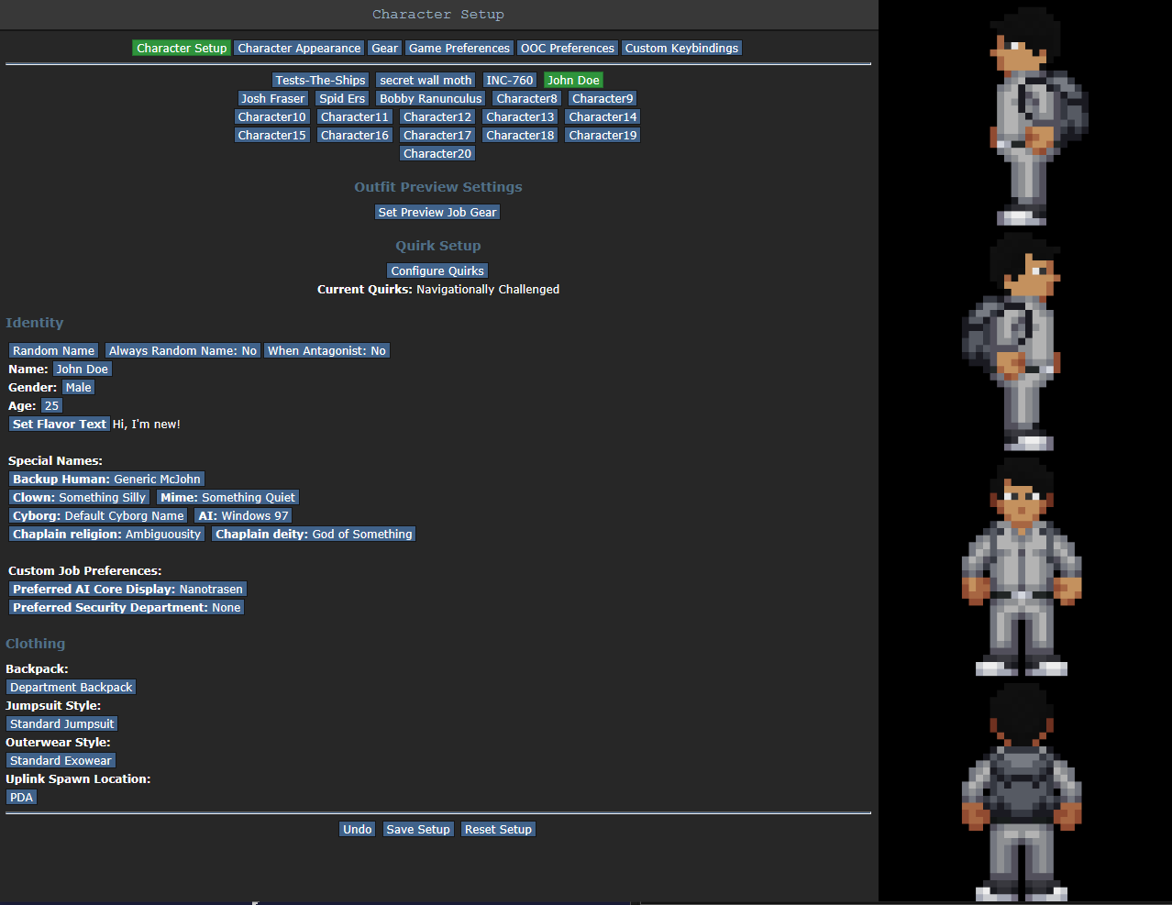The height and width of the screenshot is (905, 1172).
Task: Click Configure Quirks button
Action: 437,270
